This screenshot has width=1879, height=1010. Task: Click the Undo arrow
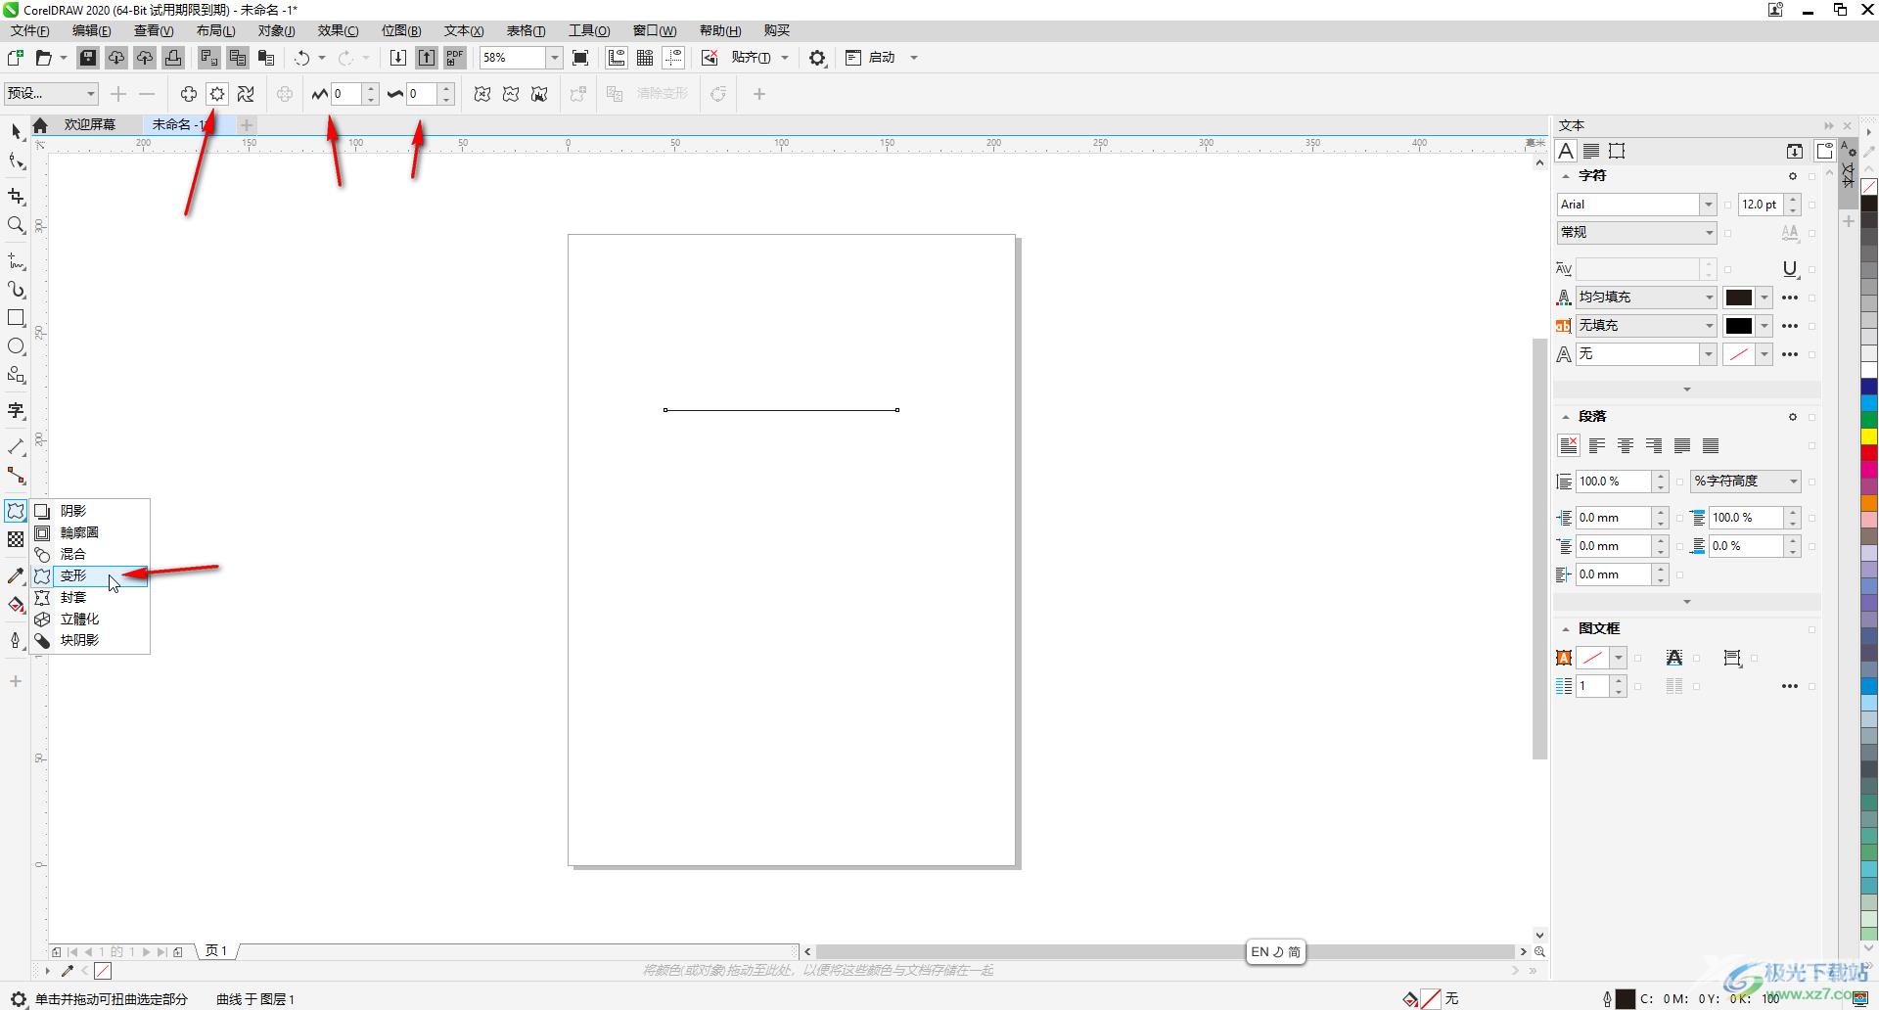pos(302,58)
